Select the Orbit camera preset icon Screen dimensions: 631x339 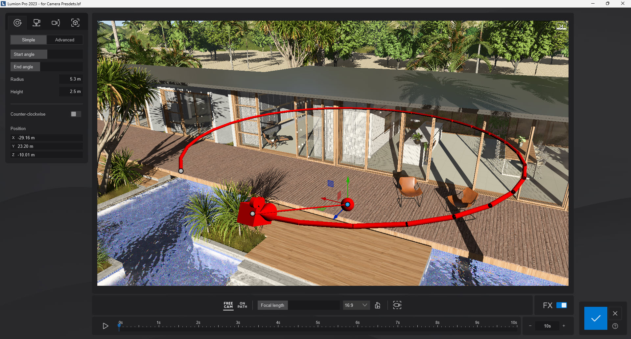coord(17,23)
